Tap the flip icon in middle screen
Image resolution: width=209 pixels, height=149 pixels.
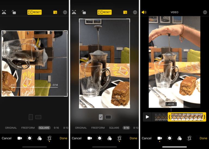click(74, 12)
